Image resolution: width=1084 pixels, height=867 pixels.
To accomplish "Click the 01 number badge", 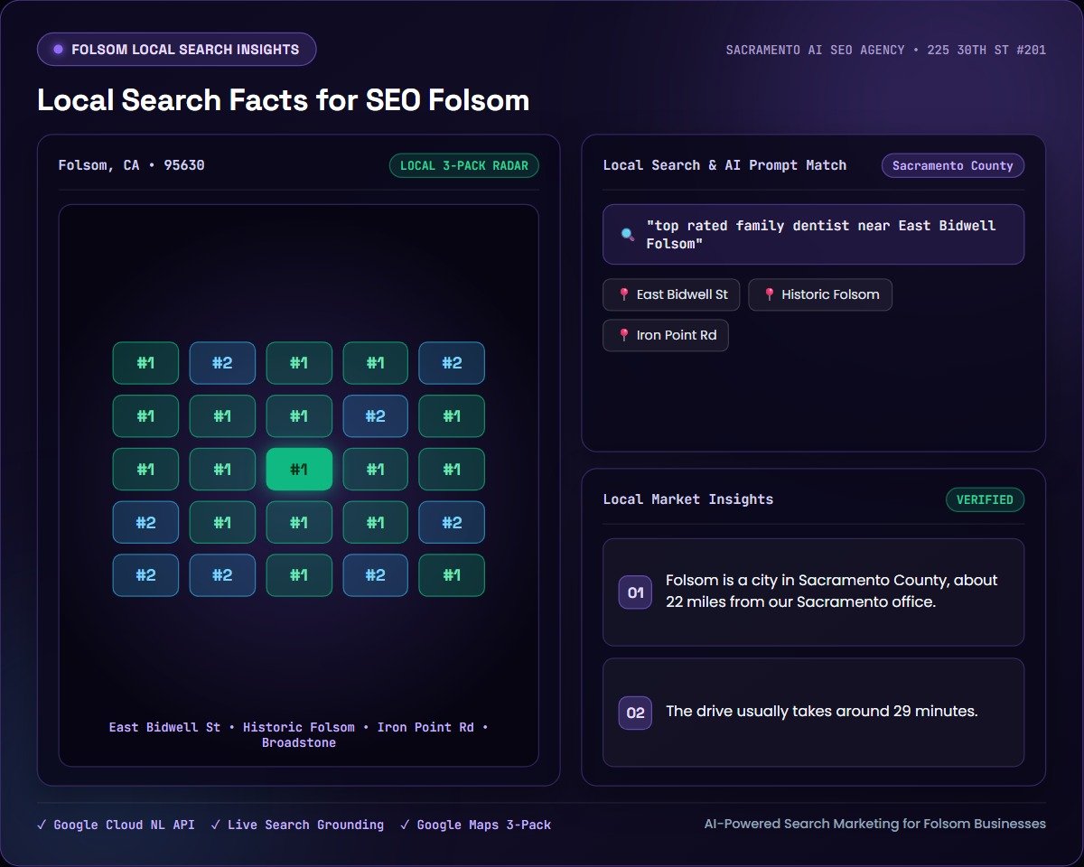I will pos(635,592).
